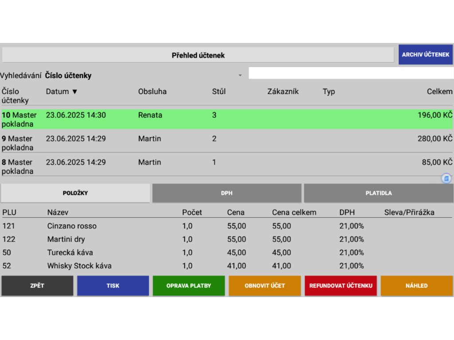Select receipt 10 served by Renata
Image resolution: width=454 pixels, height=340 pixels.
click(x=227, y=119)
